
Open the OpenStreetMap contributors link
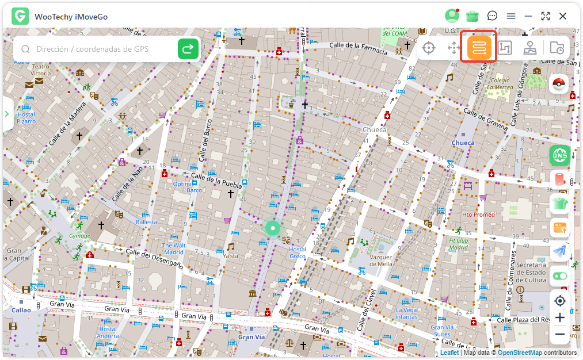[x=520, y=353]
